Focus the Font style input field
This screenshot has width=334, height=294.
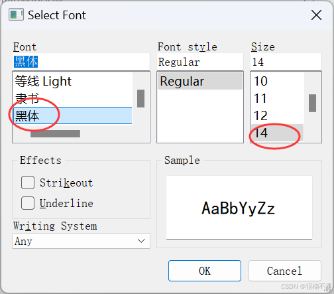200,62
